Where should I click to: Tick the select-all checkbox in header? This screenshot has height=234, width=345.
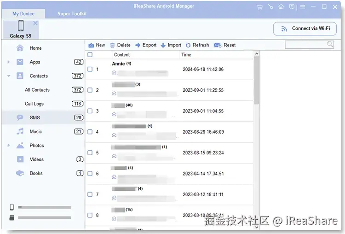[90, 55]
